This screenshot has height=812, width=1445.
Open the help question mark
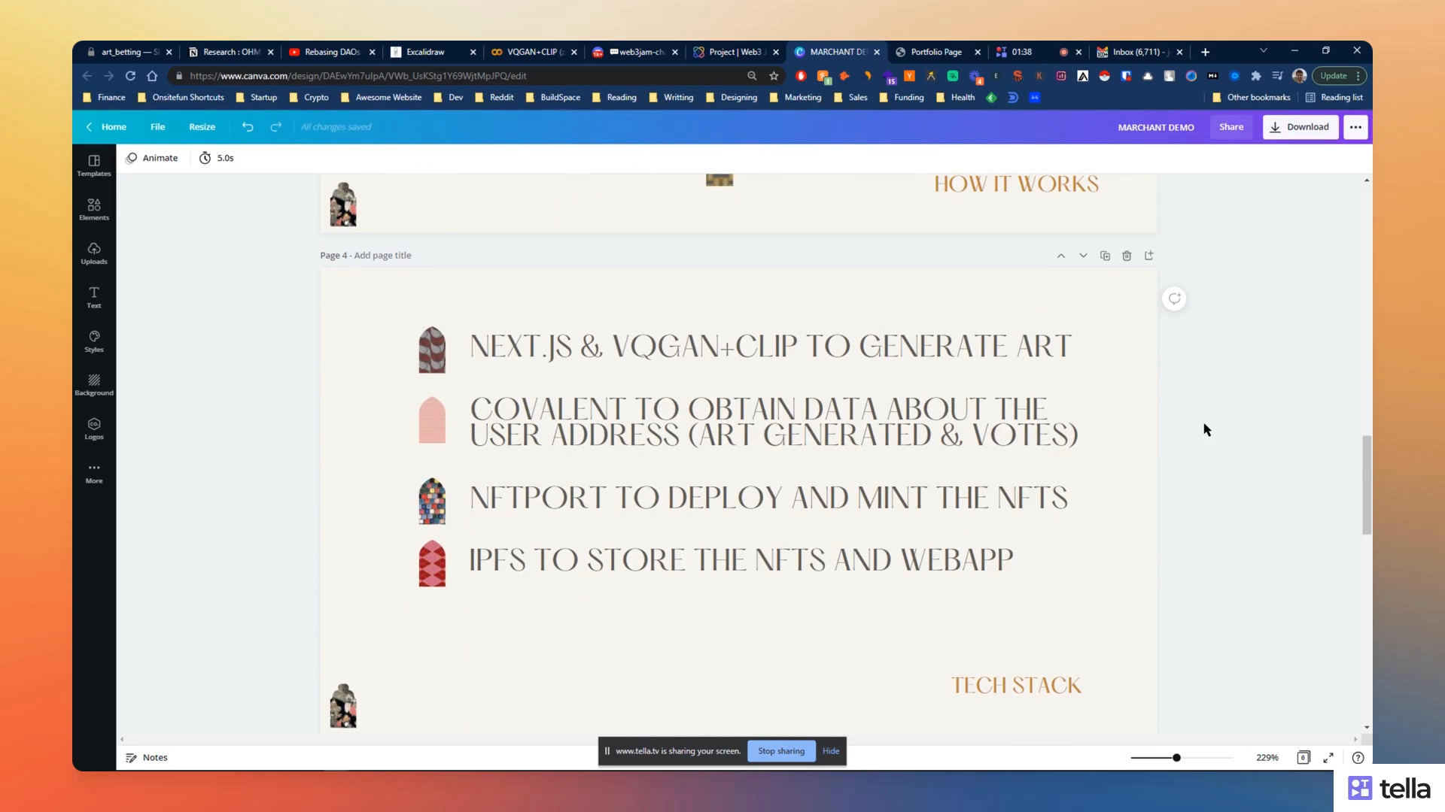tap(1358, 757)
